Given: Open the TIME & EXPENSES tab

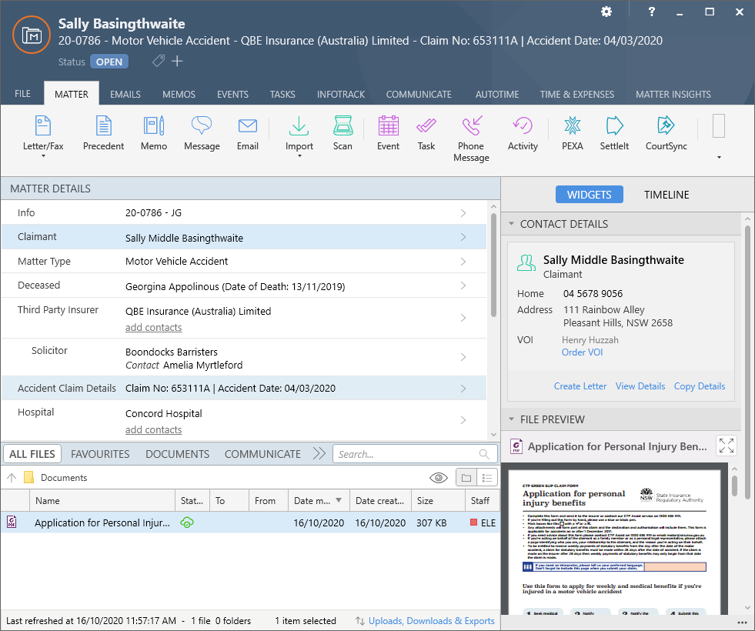Looking at the screenshot, I should 577,94.
